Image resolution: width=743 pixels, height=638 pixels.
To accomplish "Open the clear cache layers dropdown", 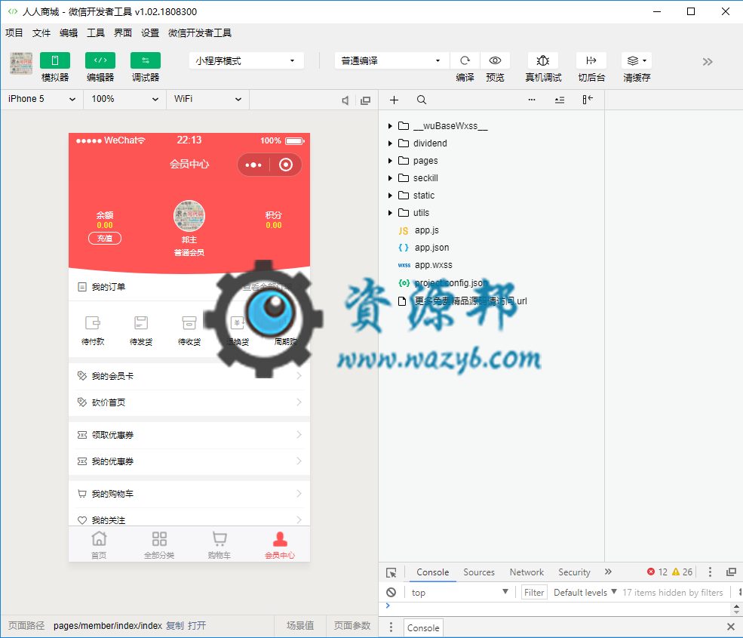I will coord(637,60).
